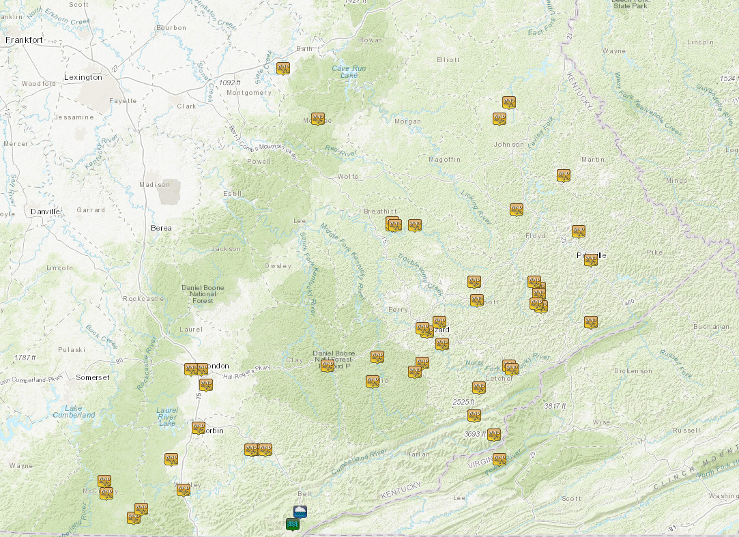Select the Somerset city label

click(x=92, y=377)
